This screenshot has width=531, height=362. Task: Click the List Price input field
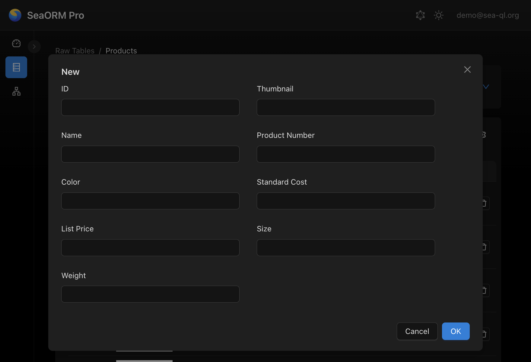click(150, 248)
